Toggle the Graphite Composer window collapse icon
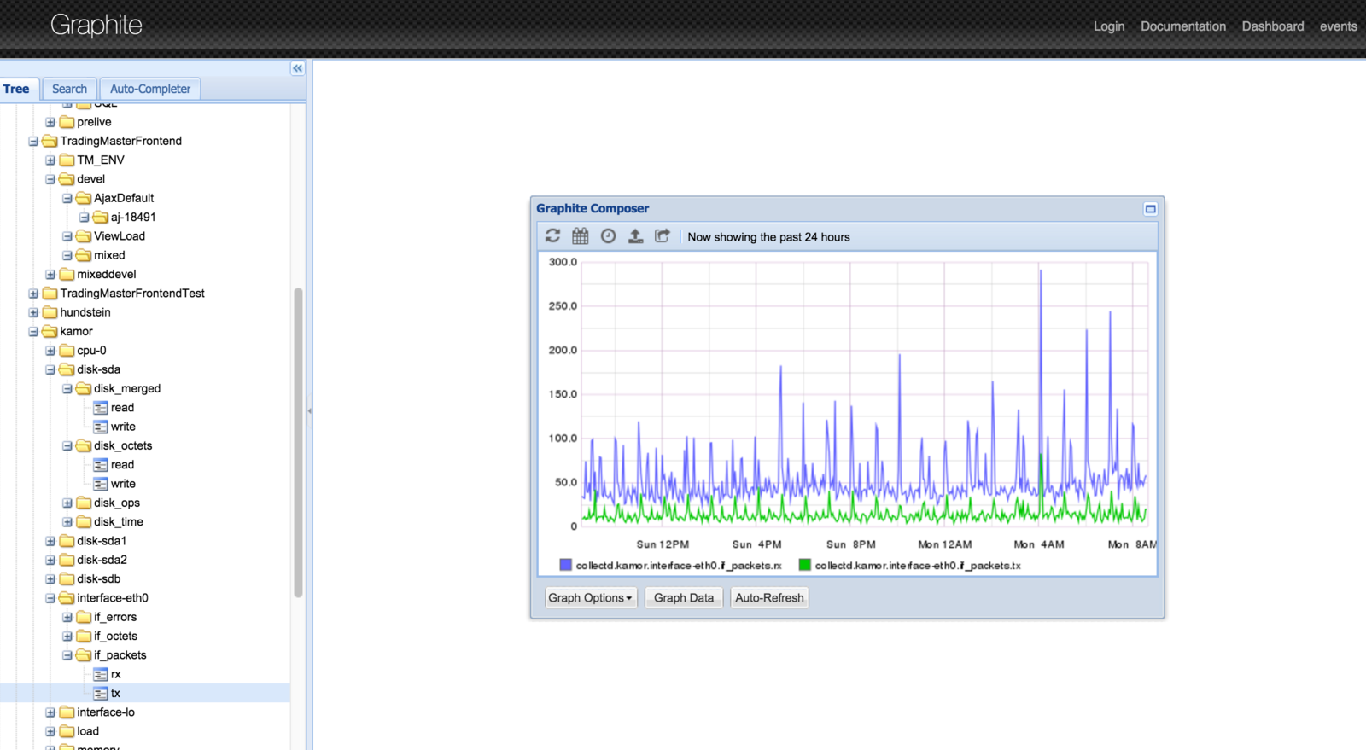1366x750 pixels. click(x=1150, y=209)
